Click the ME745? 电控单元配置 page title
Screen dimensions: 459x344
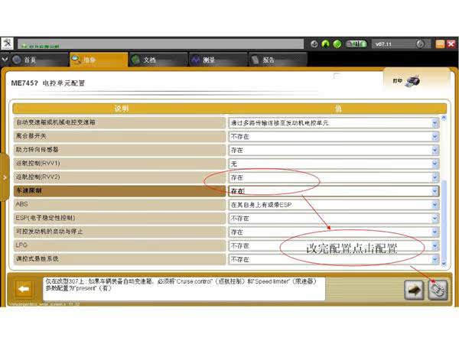pyautogui.click(x=48, y=83)
